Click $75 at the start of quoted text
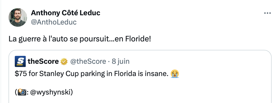Image resolution: width=273 pixels, height=103 pixels. (x=21, y=74)
